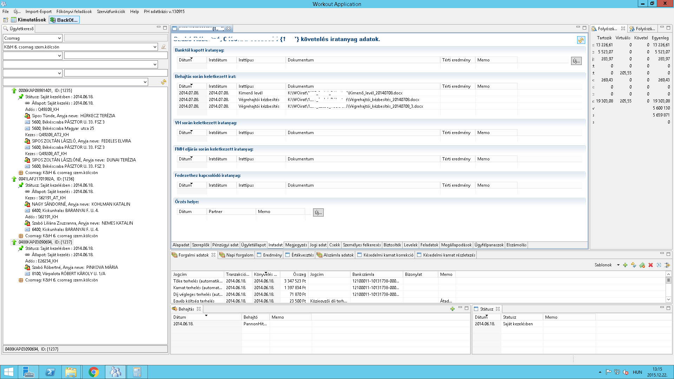The width and height of the screenshot is (674, 379).
Task: Open Windows PowerShell from the taskbar
Action: point(50,372)
